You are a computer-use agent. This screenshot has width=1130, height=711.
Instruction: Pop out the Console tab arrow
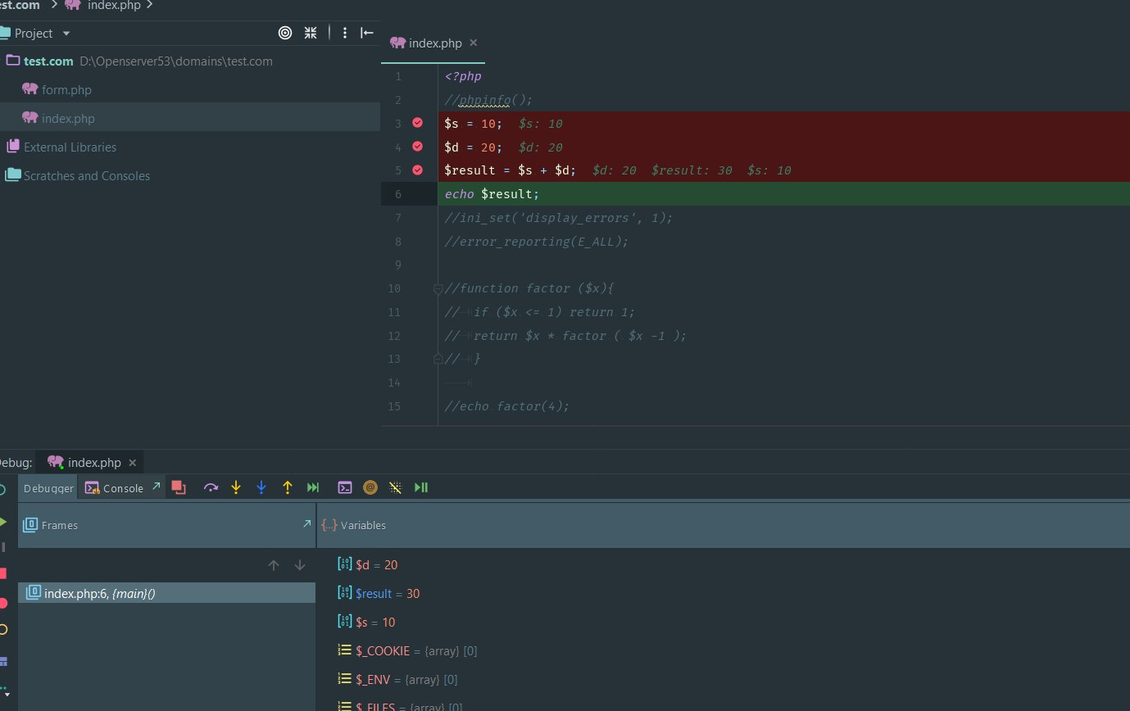point(157,486)
